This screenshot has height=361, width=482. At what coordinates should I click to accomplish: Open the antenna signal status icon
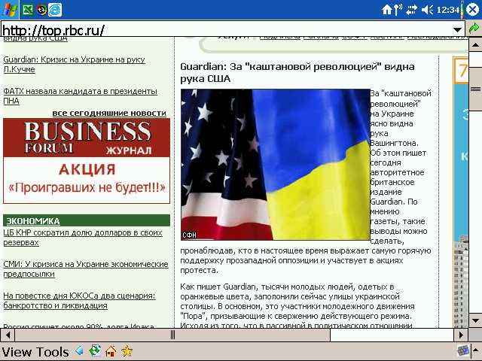click(398, 10)
